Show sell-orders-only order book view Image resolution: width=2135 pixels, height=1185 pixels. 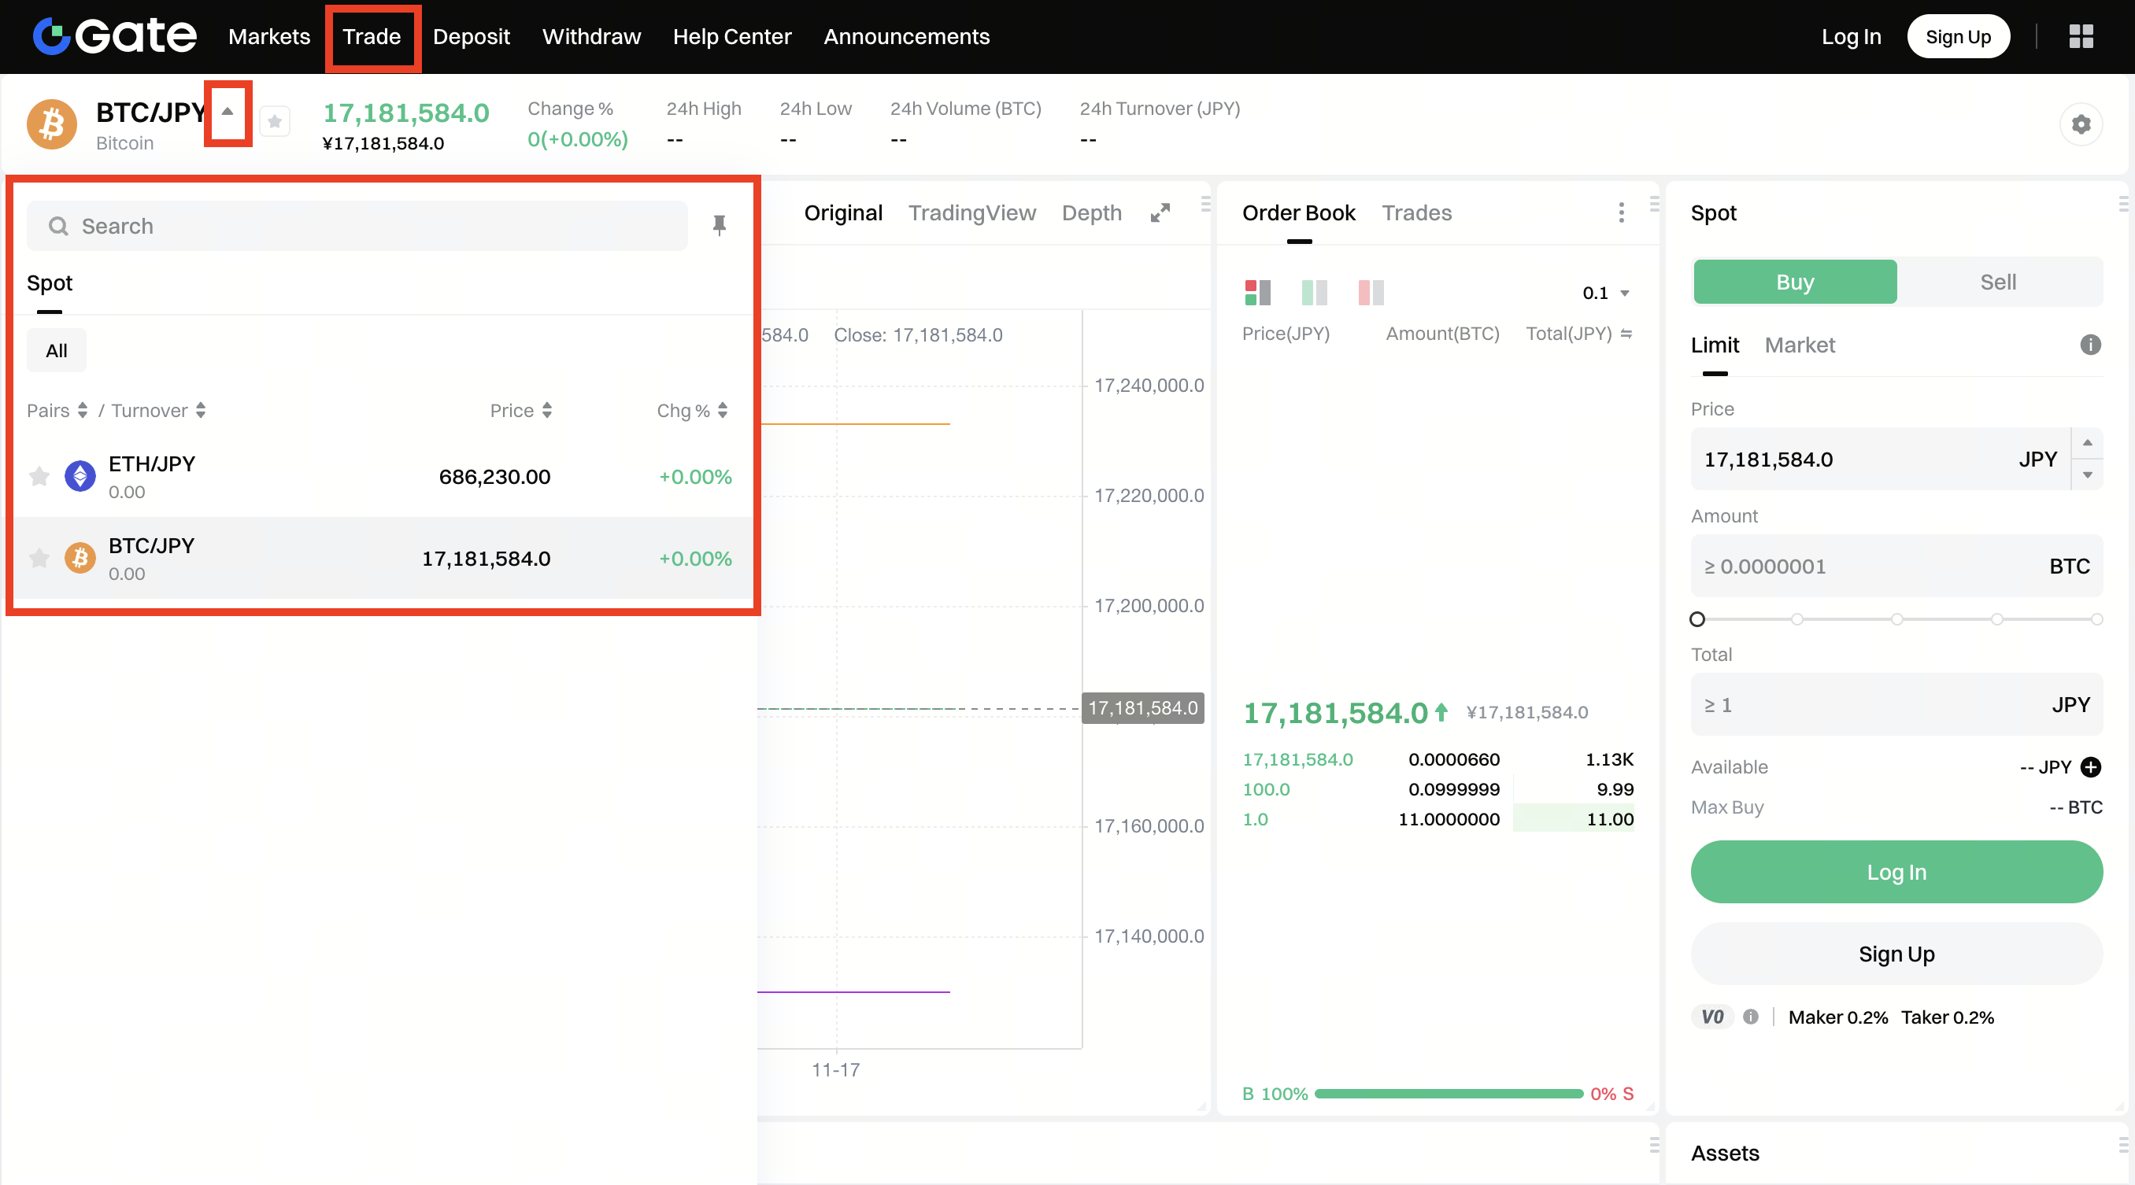(x=1371, y=293)
